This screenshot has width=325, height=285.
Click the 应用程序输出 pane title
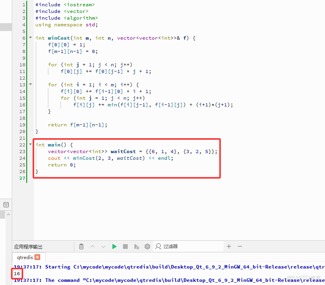(x=28, y=247)
